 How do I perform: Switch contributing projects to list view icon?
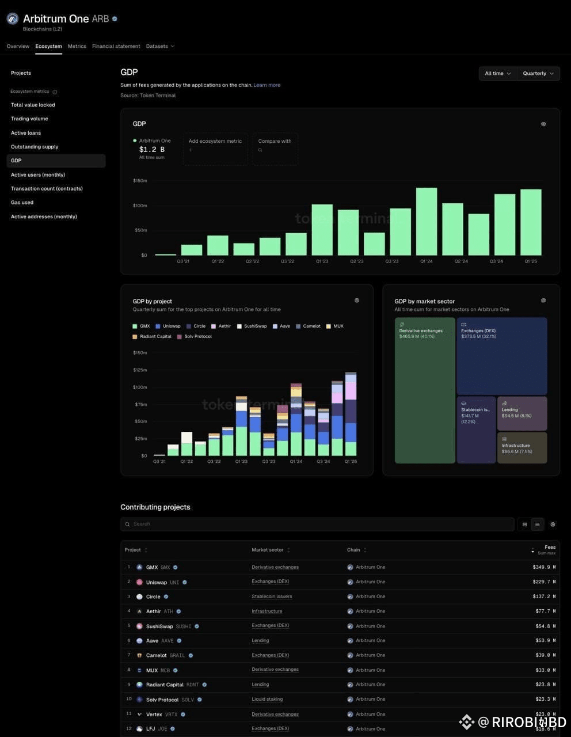pos(537,524)
